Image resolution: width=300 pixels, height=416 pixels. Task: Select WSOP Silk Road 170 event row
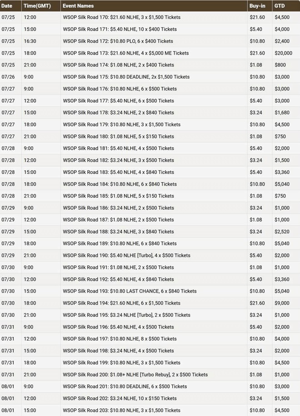click(x=150, y=17)
